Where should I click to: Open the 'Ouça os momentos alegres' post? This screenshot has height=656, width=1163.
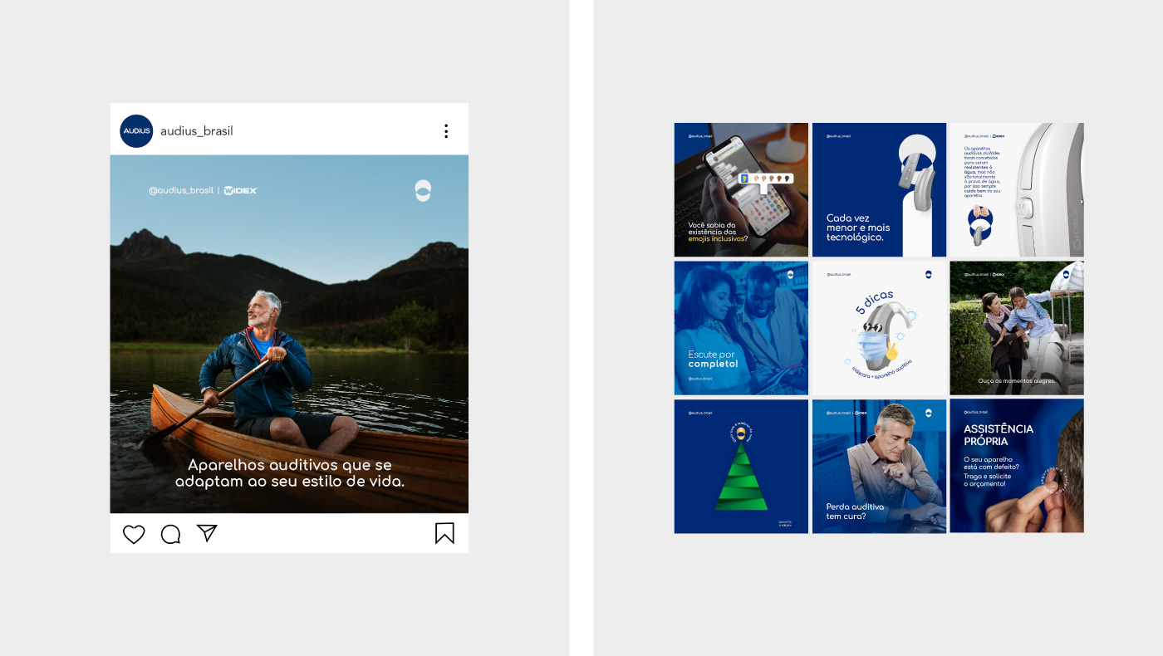click(1017, 328)
